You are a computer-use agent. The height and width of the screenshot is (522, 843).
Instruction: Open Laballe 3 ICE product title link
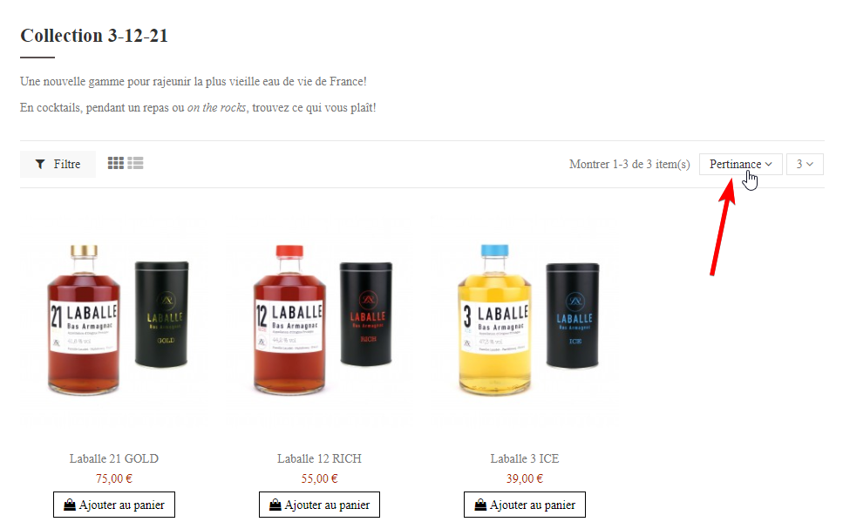point(525,458)
